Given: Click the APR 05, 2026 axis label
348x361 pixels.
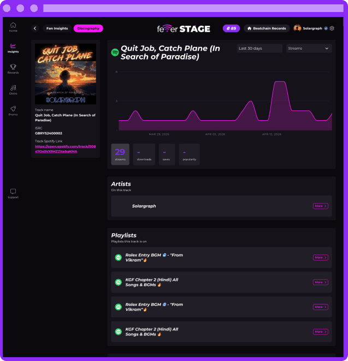Looking at the screenshot, I should click(215, 134).
